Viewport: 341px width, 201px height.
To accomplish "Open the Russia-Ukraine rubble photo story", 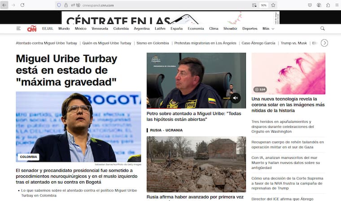I will 196,164.
